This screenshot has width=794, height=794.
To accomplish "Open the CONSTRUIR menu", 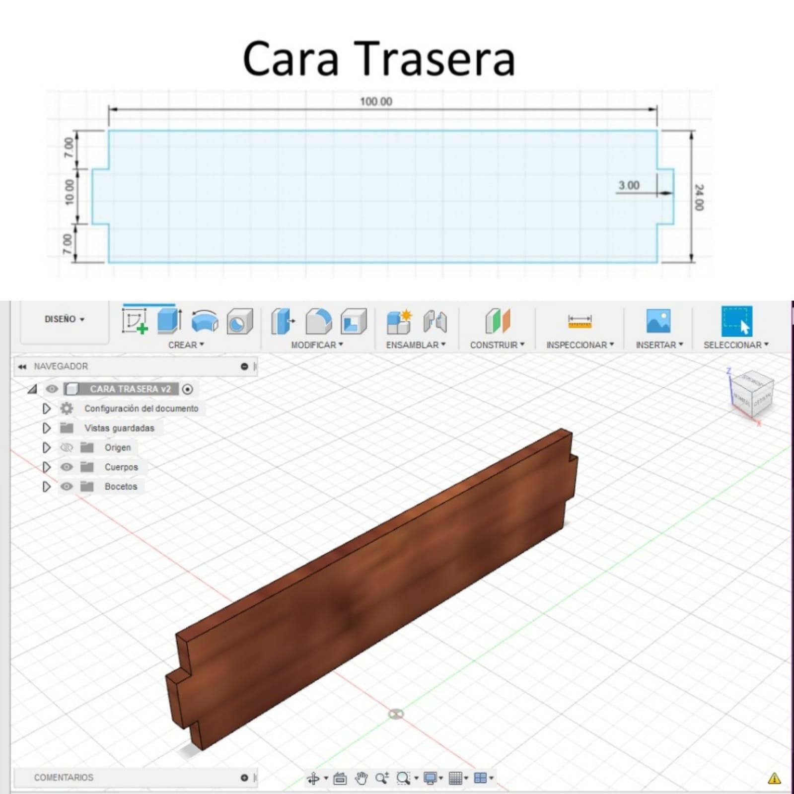I will [x=497, y=345].
